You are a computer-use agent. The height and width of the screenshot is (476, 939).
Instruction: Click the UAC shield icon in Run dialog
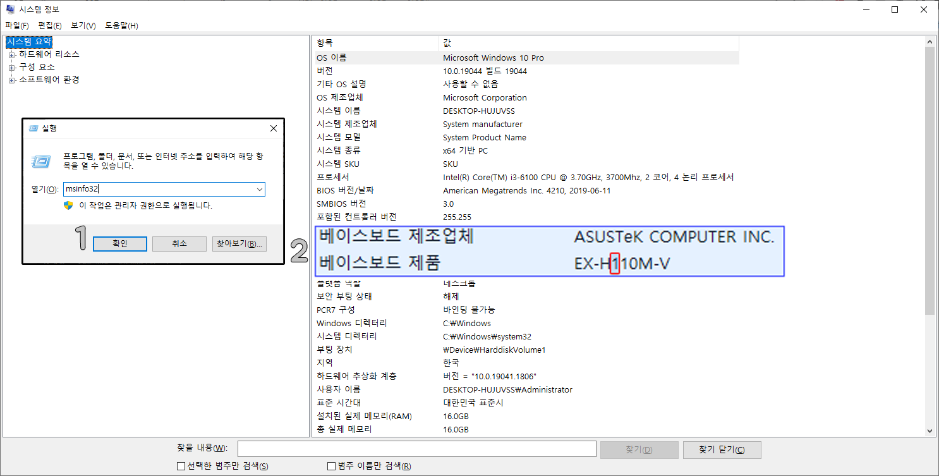pyautogui.click(x=69, y=206)
